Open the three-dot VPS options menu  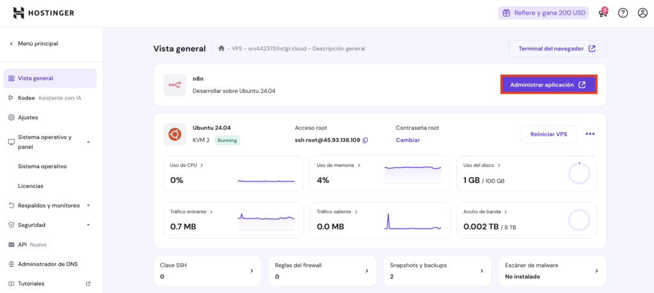pyautogui.click(x=590, y=134)
